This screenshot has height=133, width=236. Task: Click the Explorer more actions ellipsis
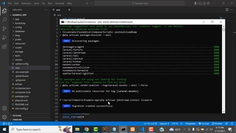(x=46, y=10)
